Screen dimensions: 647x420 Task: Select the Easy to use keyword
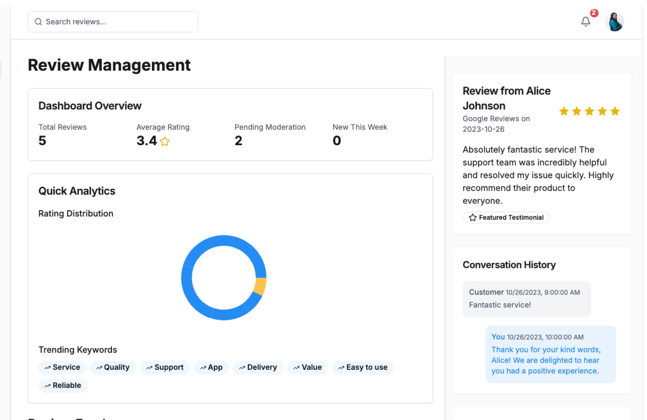tap(363, 367)
